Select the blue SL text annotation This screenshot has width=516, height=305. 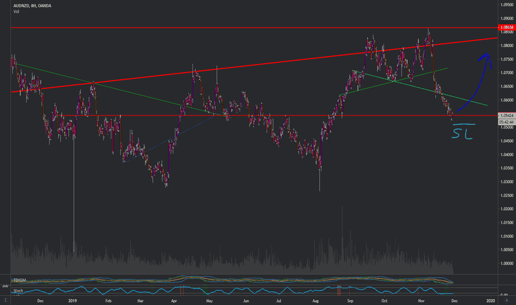coord(463,132)
